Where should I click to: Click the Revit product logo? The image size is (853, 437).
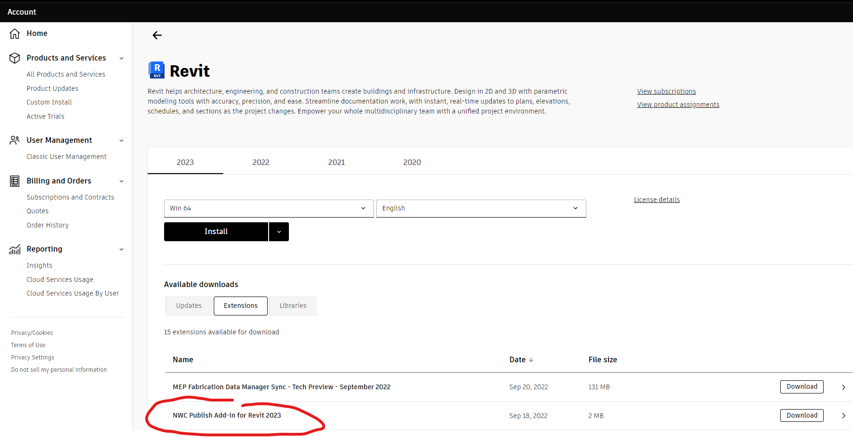pyautogui.click(x=156, y=70)
